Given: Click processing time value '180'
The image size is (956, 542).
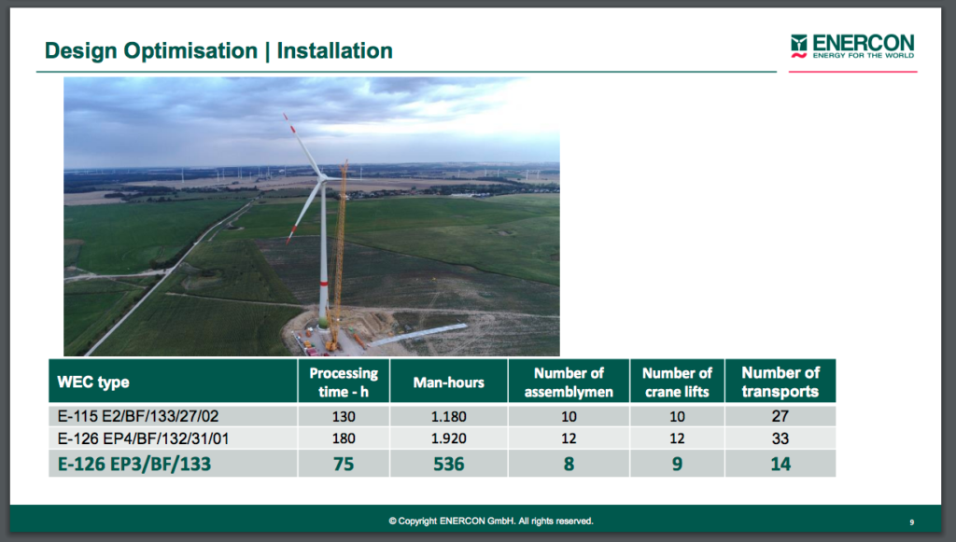Looking at the screenshot, I should 344,438.
